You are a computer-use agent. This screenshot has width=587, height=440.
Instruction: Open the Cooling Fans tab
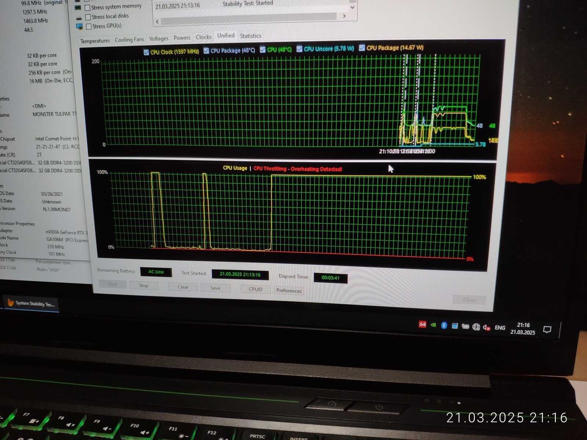(x=130, y=40)
